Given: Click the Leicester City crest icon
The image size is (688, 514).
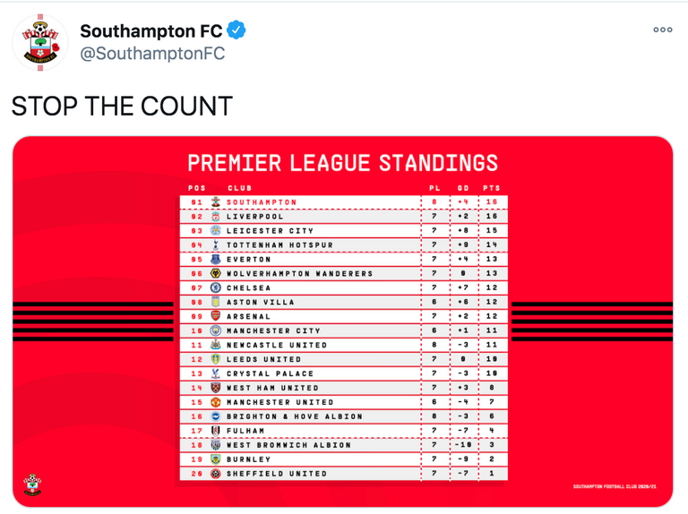Looking at the screenshot, I should click(x=215, y=231).
